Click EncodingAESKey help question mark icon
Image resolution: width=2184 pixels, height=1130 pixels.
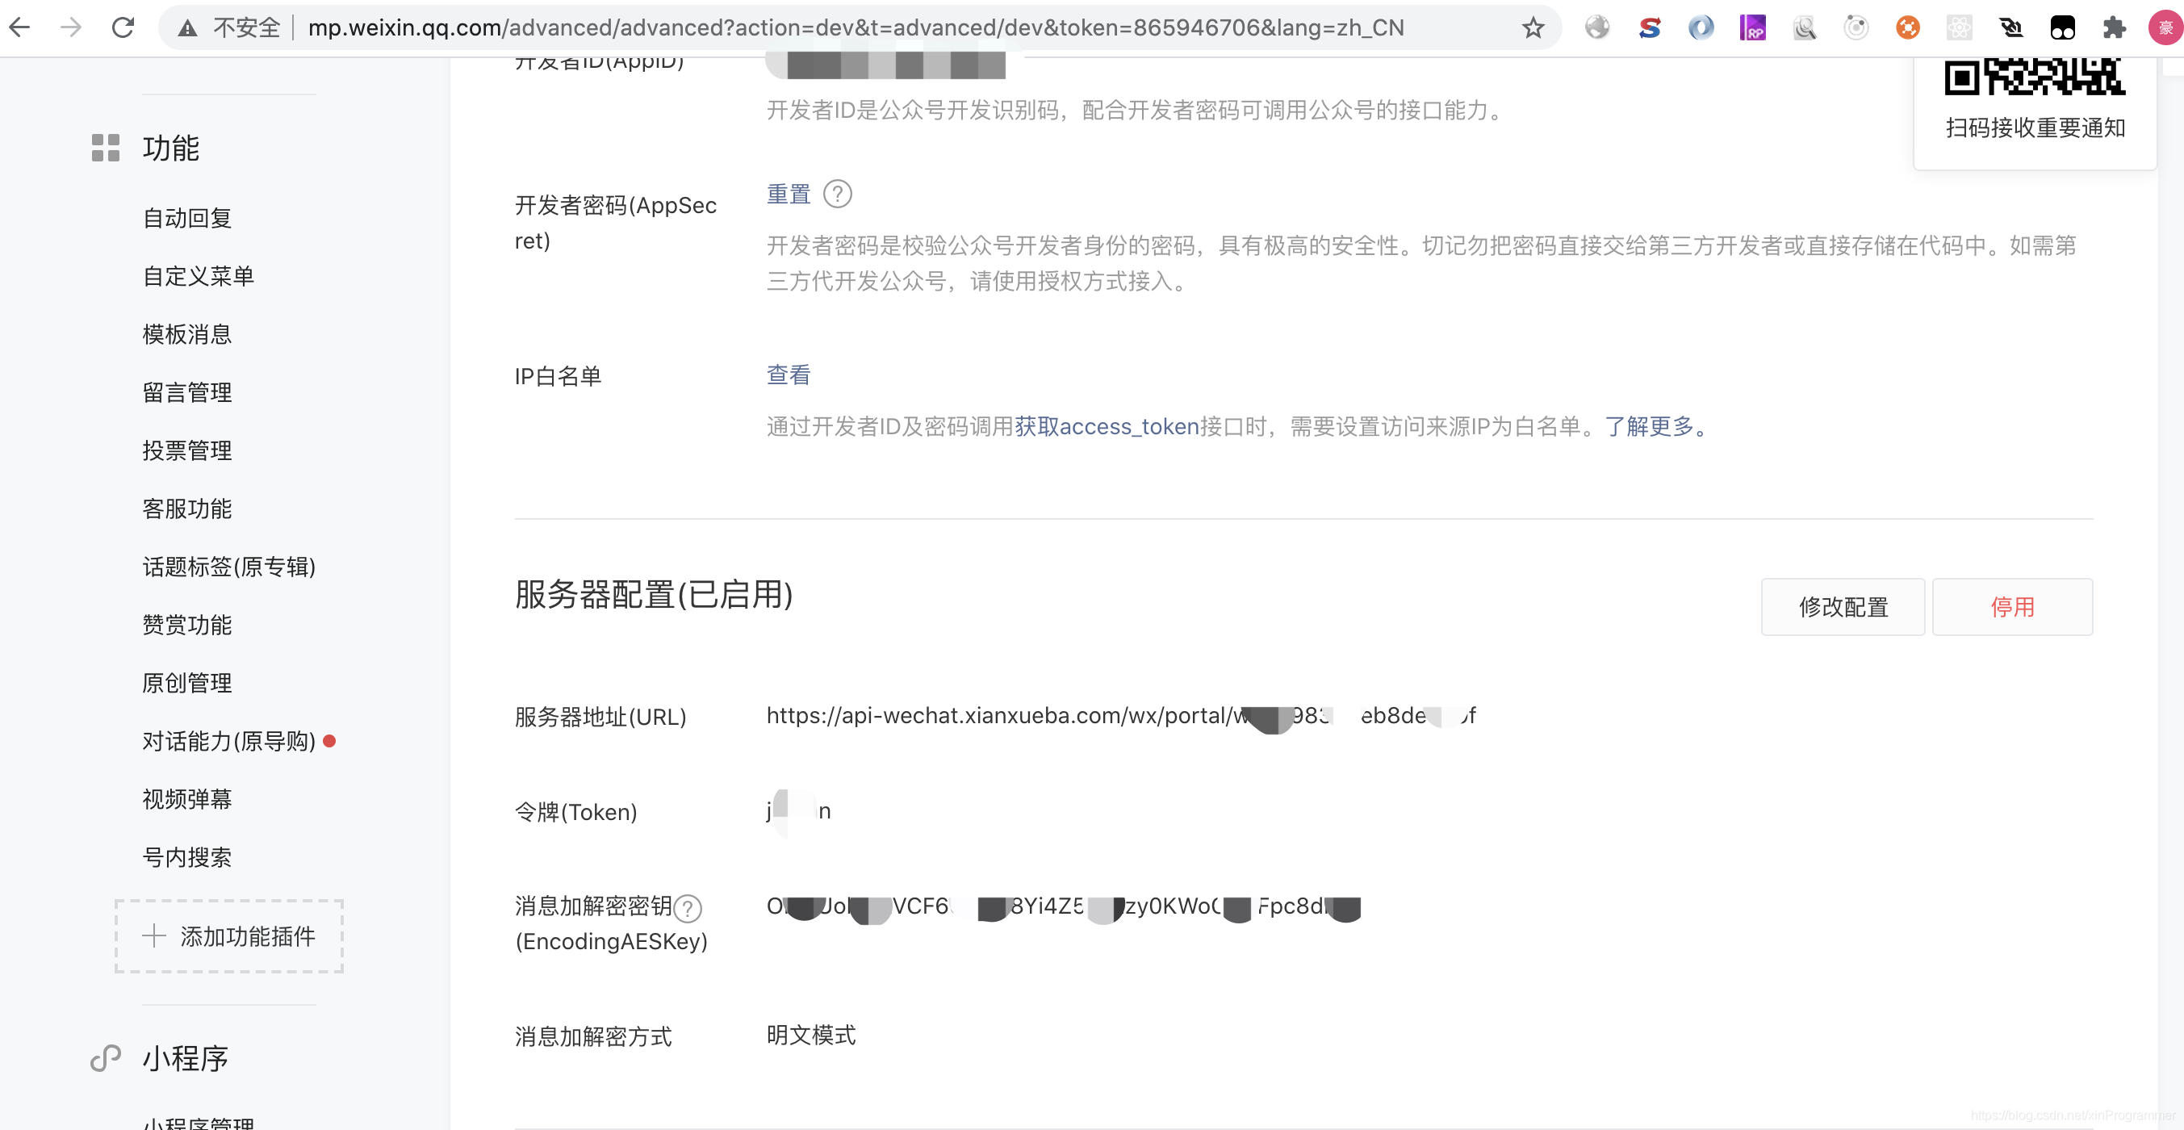pos(688,909)
